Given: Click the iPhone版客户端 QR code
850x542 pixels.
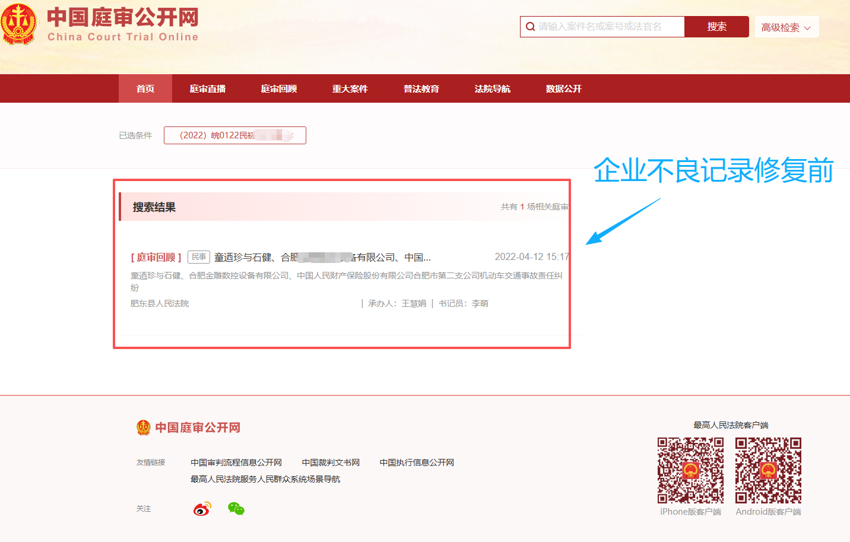Looking at the screenshot, I should (x=690, y=471).
